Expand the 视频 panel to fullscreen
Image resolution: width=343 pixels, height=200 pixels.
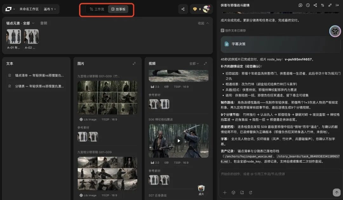pos(205,64)
